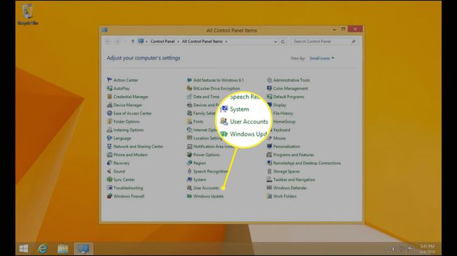457x256 pixels.
Task: Click the Administrative Tools icon
Action: coord(269,80)
